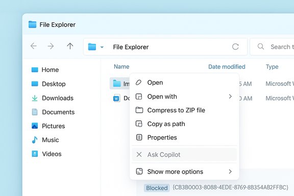
Task: Click the Pictures sidebar icon
Action: [x=35, y=126]
